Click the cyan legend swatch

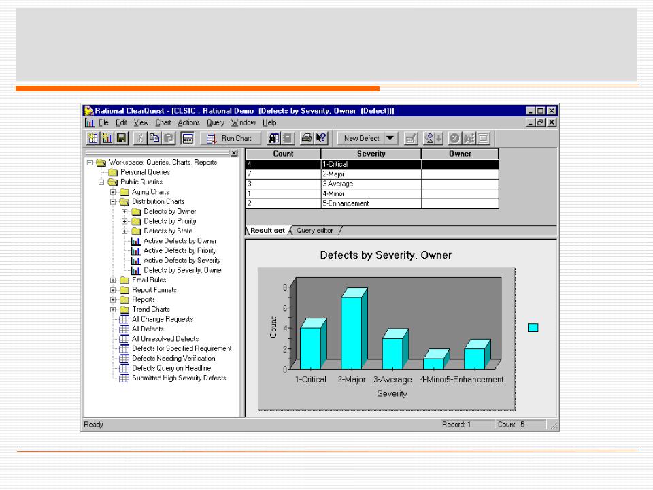pyautogui.click(x=533, y=328)
